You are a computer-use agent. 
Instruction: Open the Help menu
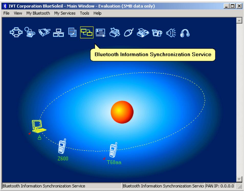pyautogui.click(x=97, y=13)
